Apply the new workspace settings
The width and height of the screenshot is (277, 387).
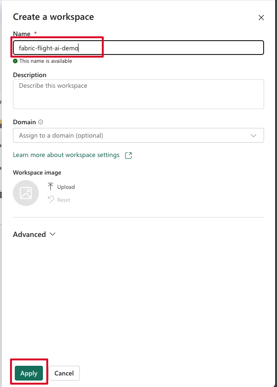click(29, 373)
